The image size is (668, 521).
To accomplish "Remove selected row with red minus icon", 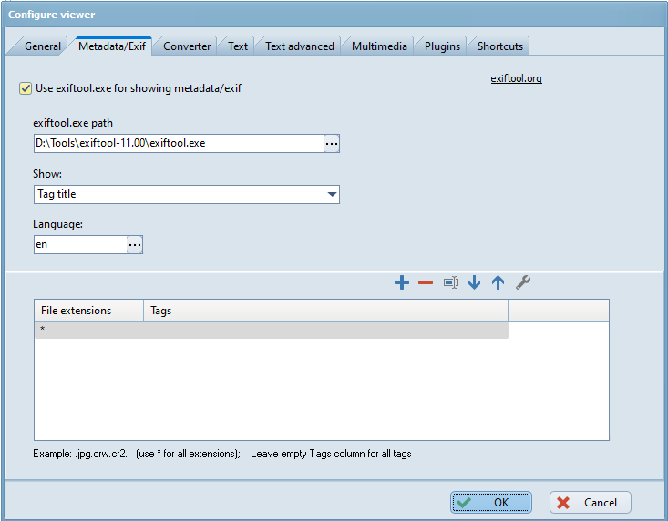I will tap(426, 282).
